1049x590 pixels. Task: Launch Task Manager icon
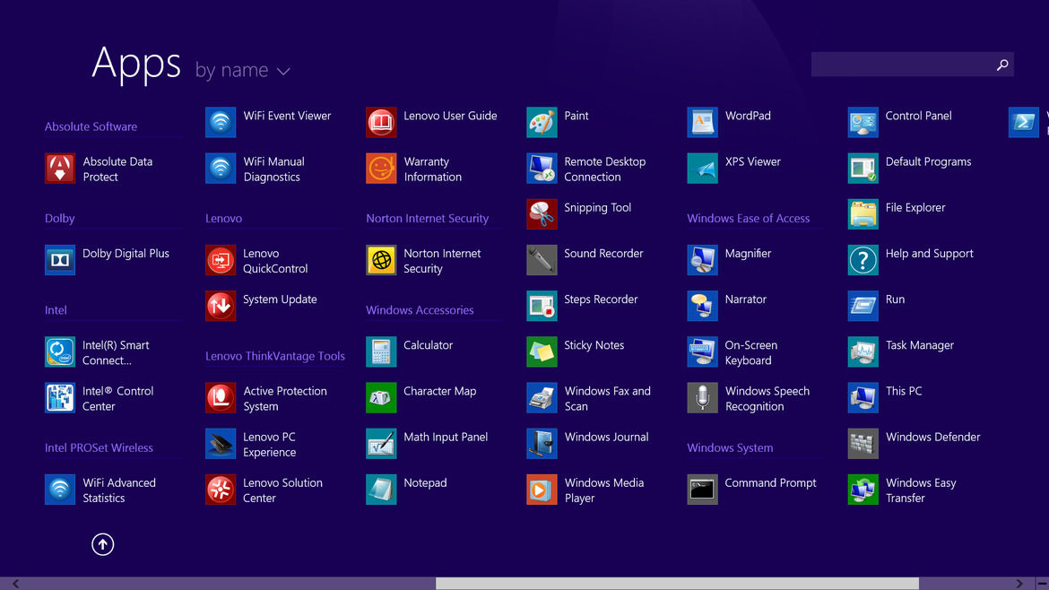(x=863, y=351)
